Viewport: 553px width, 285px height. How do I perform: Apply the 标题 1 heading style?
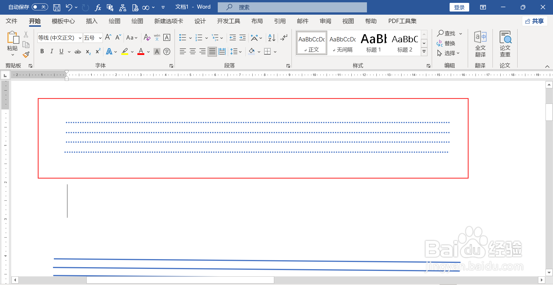pos(374,43)
